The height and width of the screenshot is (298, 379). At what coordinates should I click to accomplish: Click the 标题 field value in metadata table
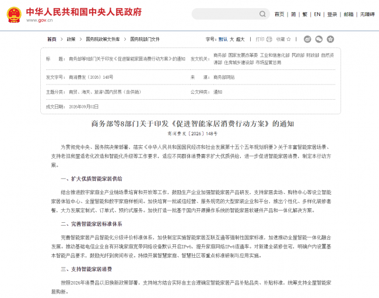(x=127, y=59)
